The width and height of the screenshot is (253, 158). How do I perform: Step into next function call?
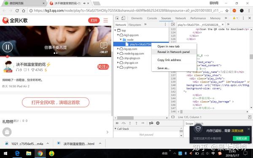[x=130, y=123]
